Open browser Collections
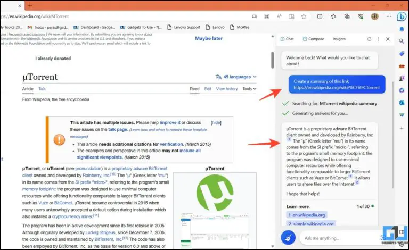 click(x=347, y=16)
